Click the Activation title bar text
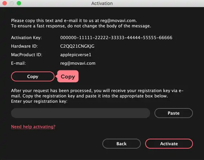 pyautogui.click(x=102, y=3)
